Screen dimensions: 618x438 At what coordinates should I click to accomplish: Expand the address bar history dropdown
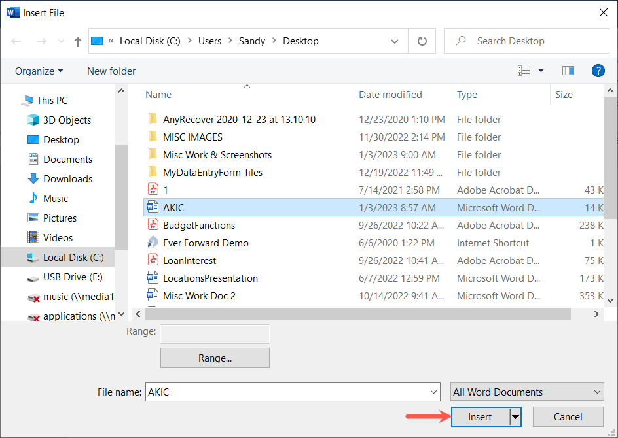[395, 41]
